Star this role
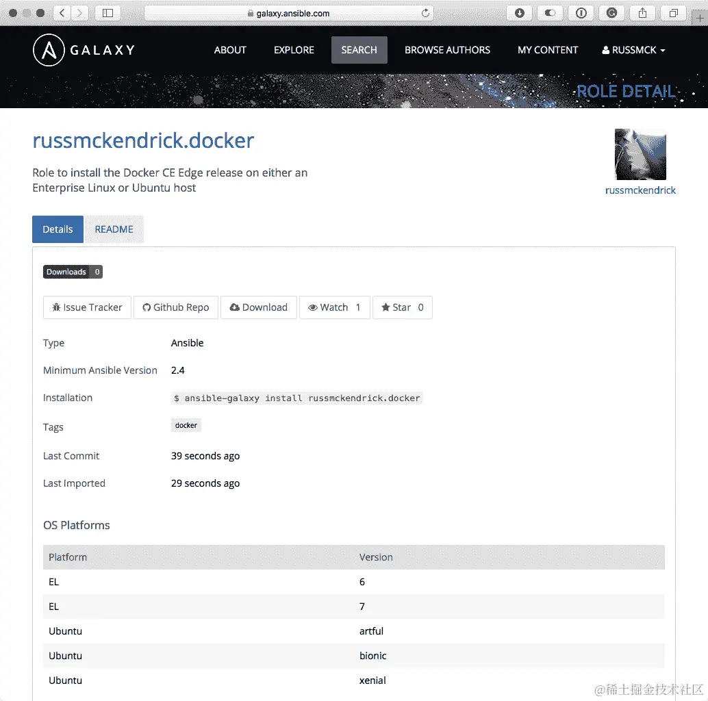708x701 pixels. pyautogui.click(x=403, y=307)
